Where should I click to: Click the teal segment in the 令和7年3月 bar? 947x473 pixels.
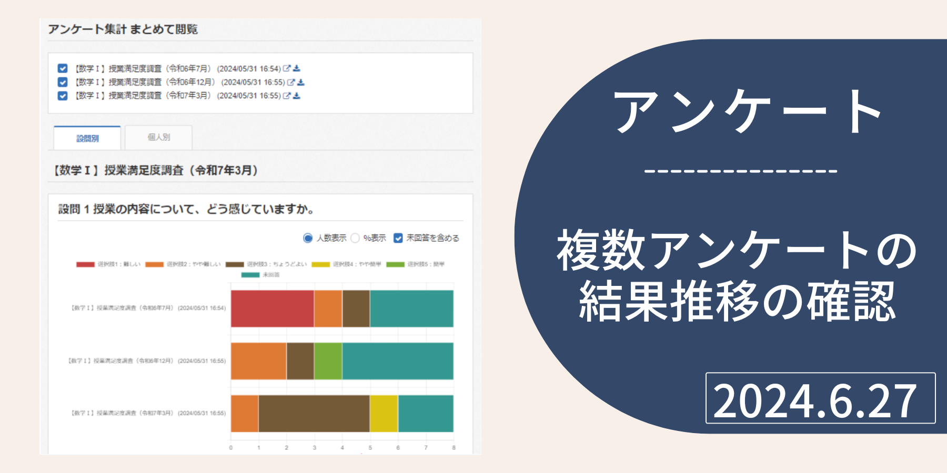point(426,414)
